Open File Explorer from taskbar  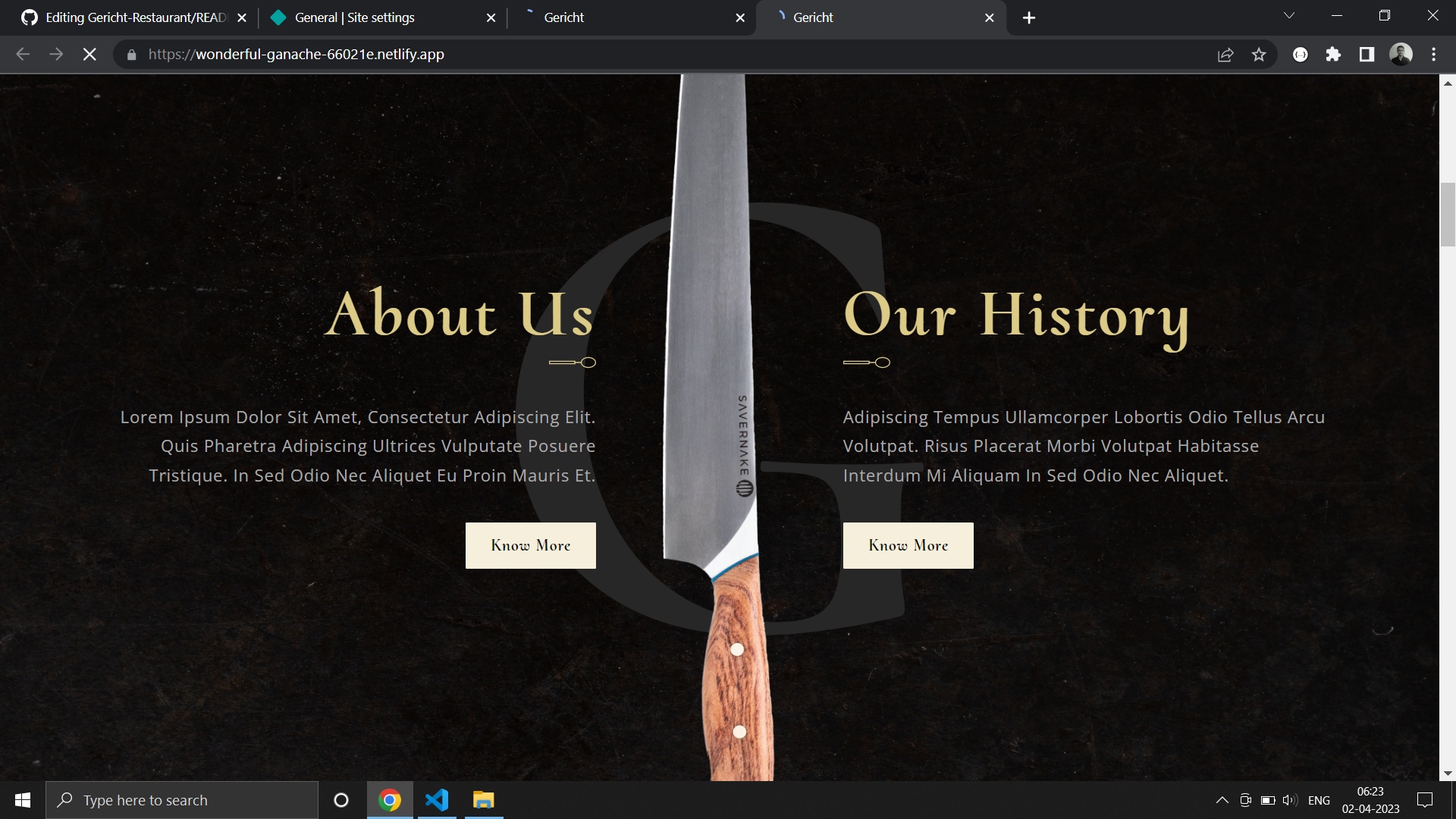tap(483, 800)
